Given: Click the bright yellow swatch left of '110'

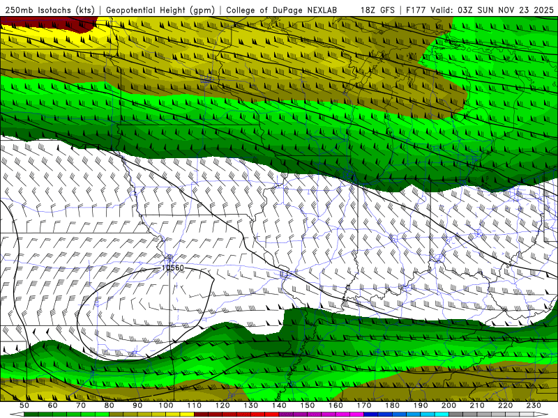Looking at the screenshot, I should [x=187, y=415].
